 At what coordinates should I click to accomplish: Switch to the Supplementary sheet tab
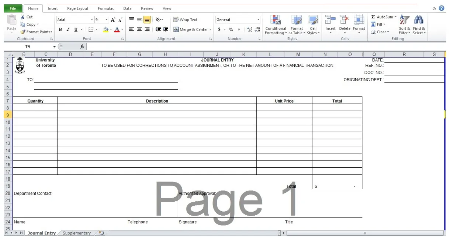click(77, 233)
